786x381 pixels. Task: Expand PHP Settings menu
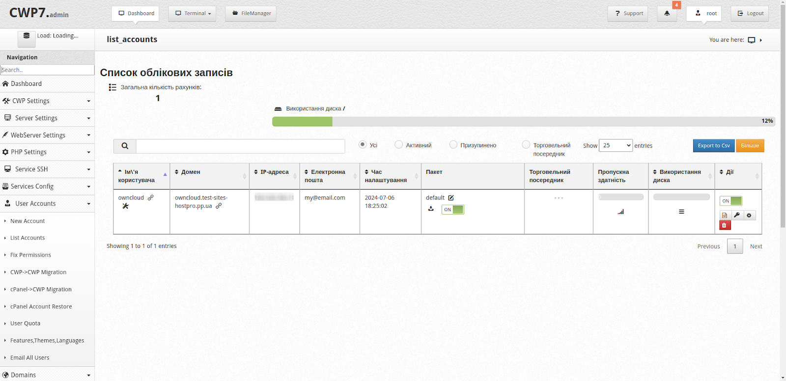(x=47, y=152)
